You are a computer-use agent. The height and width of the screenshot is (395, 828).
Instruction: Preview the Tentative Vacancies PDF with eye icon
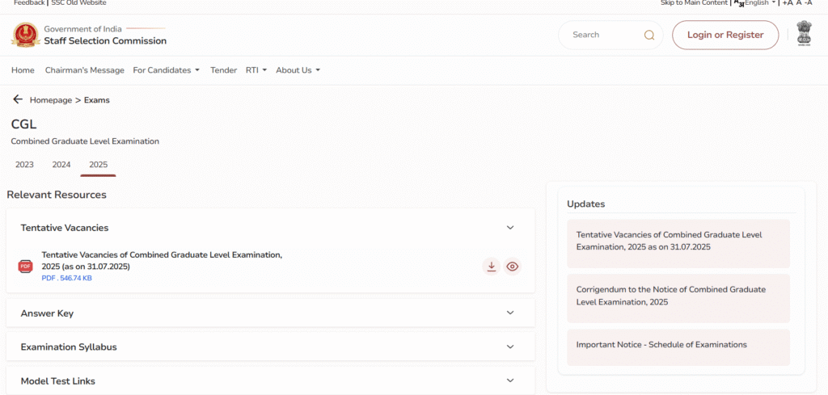pyautogui.click(x=512, y=267)
